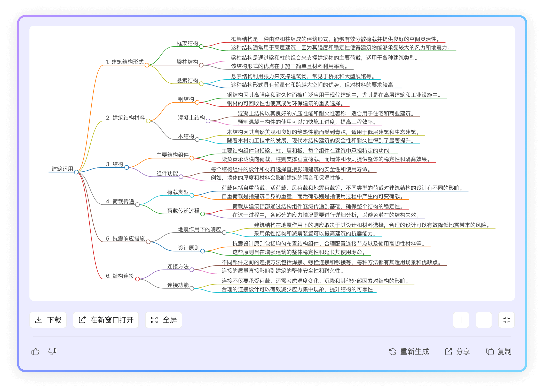Image resolution: width=544 pixels, height=391 pixels.
Task: Select the 6. 结构连接 node label
Action: pyautogui.click(x=120, y=276)
